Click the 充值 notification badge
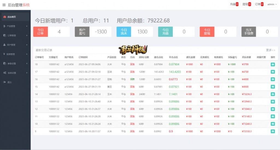The height and width of the screenshot is (150, 280). (x=237, y=4)
